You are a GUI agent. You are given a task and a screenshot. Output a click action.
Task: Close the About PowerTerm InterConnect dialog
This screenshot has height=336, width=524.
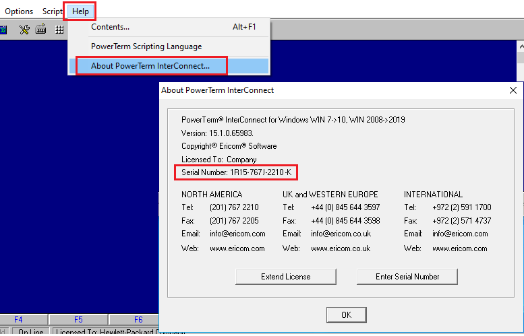513,90
